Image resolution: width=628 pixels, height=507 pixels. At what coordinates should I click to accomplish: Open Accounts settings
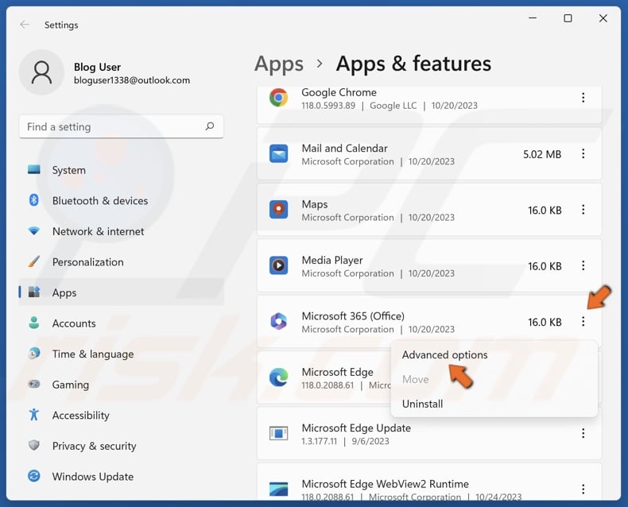tap(121, 323)
